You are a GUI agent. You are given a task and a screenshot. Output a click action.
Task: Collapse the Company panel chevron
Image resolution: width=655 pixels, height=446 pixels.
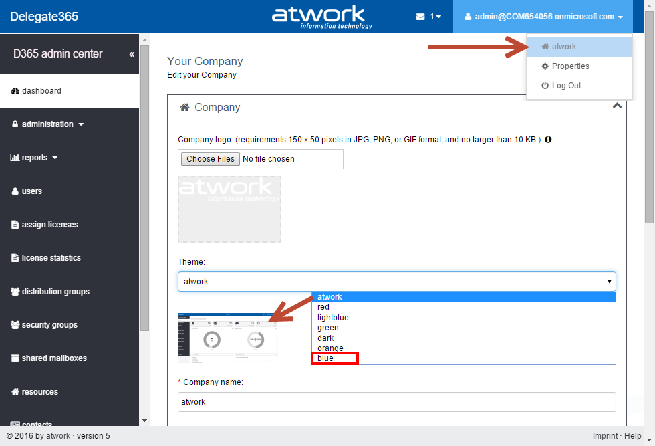tap(617, 106)
